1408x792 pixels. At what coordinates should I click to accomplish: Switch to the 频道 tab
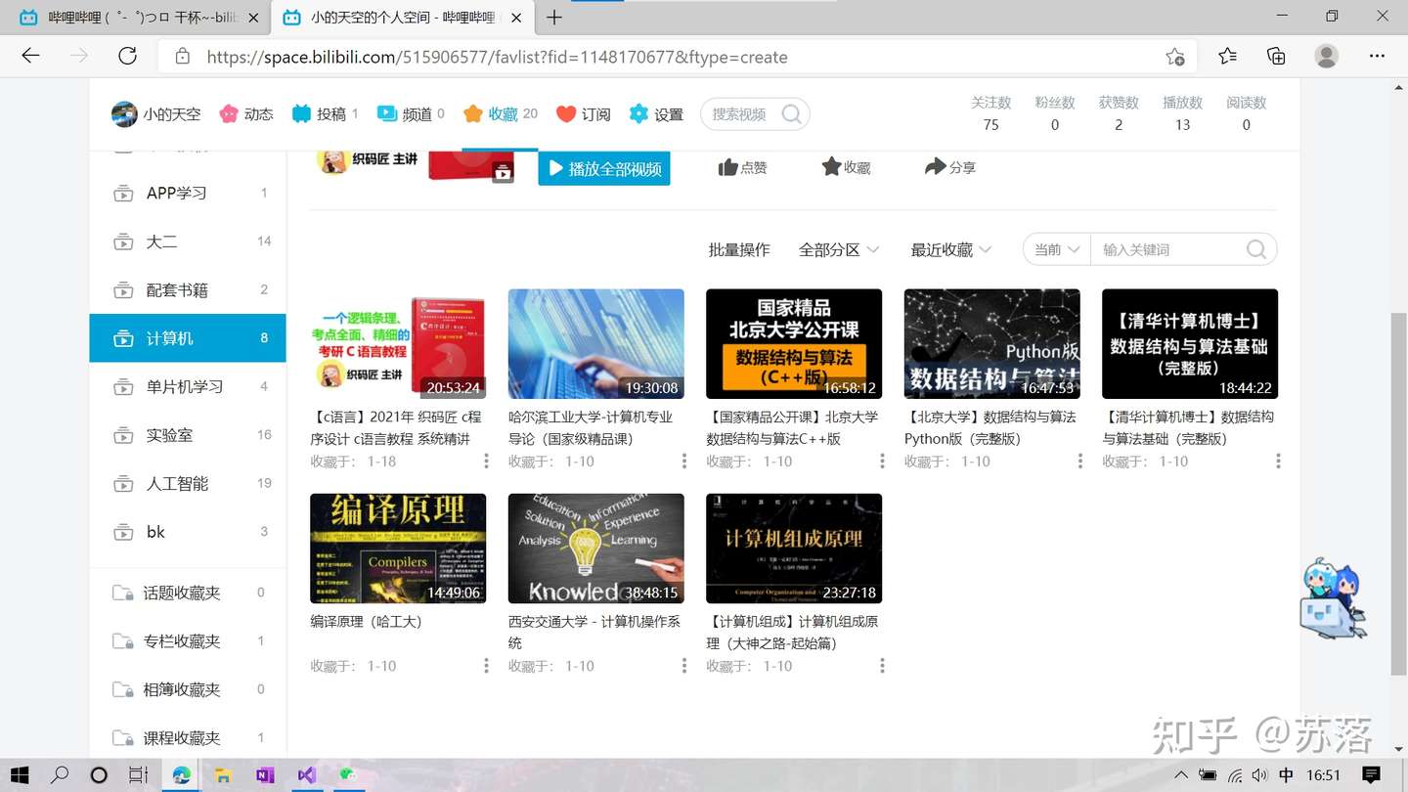coord(411,114)
